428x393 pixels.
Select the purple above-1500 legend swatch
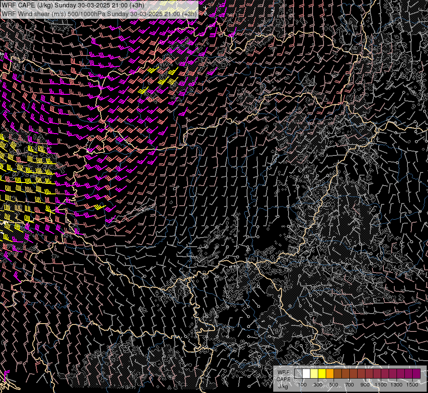coord(417,374)
